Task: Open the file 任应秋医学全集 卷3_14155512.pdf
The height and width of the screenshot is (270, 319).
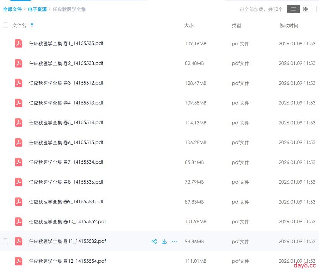Action: tap(66, 83)
